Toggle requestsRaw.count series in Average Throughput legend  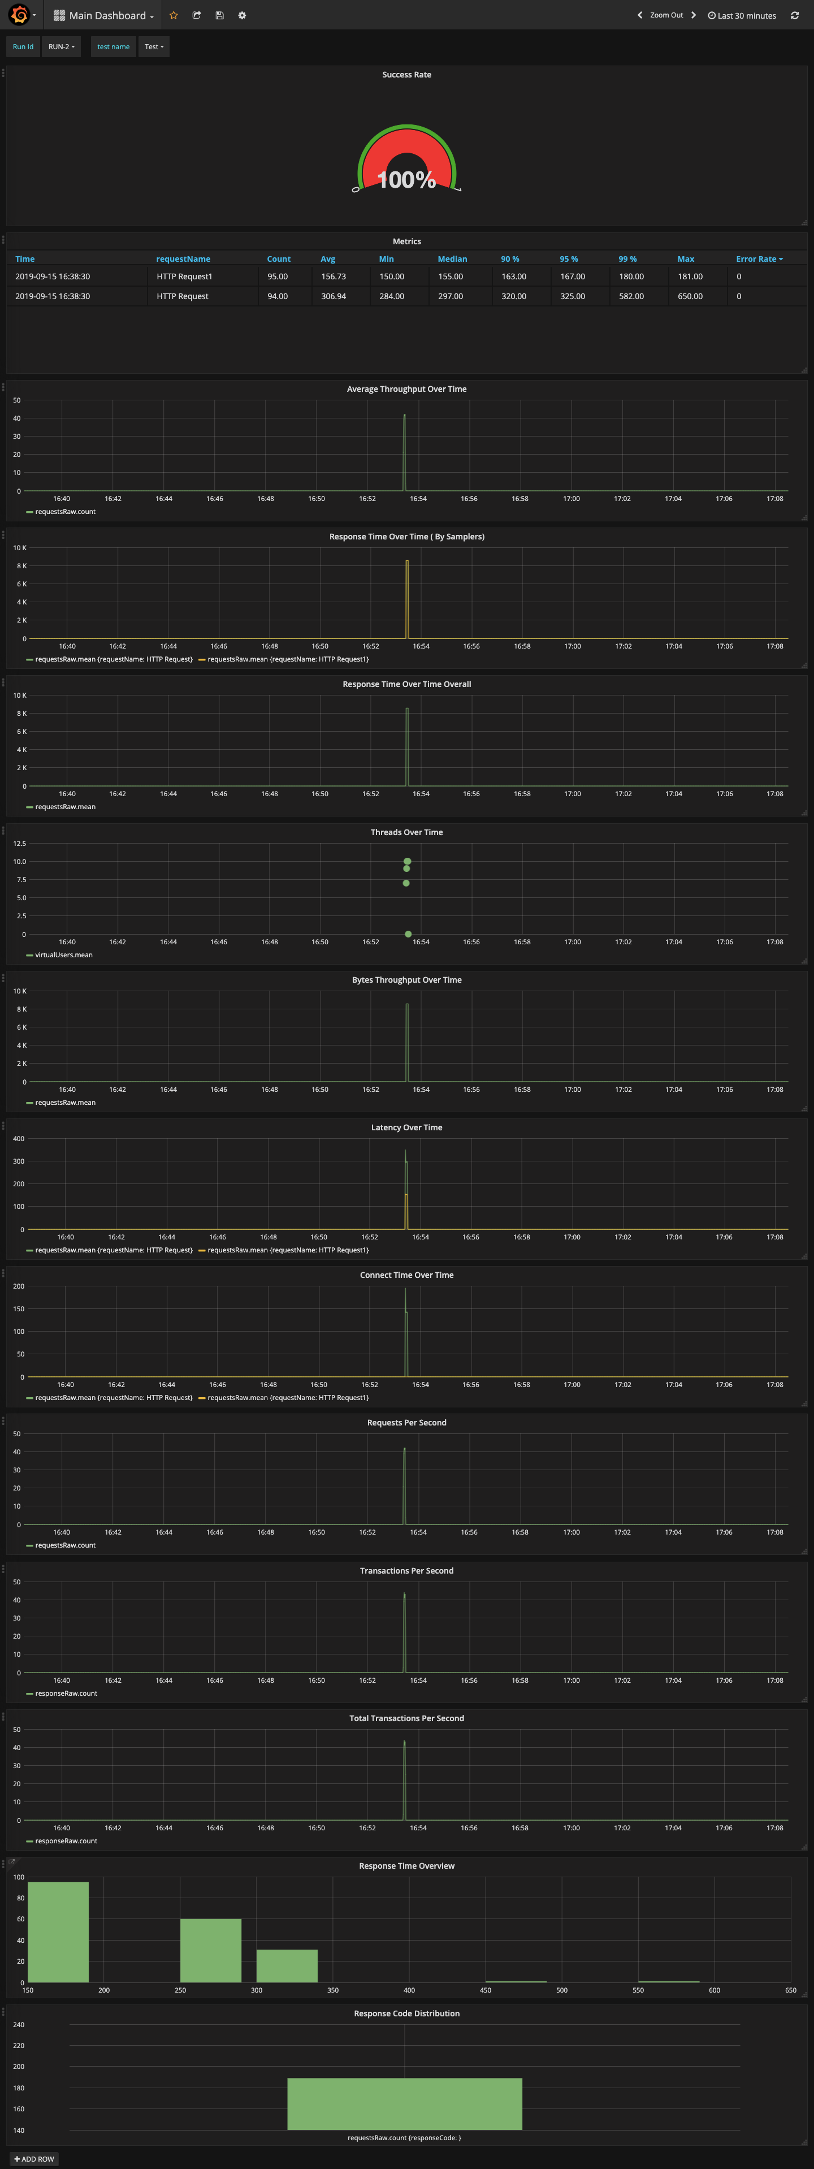tap(65, 511)
